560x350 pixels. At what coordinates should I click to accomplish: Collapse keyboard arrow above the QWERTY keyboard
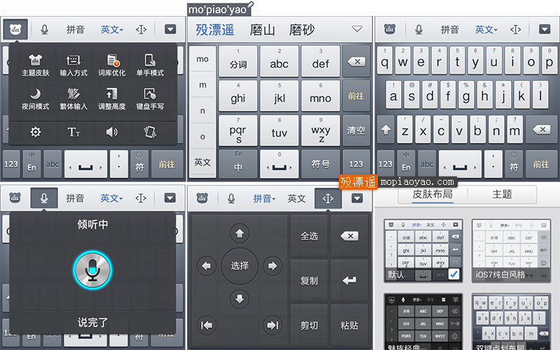pyautogui.click(x=545, y=29)
